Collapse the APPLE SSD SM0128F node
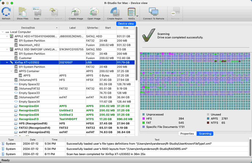Screen dimensions: 252x163 [7, 49]
